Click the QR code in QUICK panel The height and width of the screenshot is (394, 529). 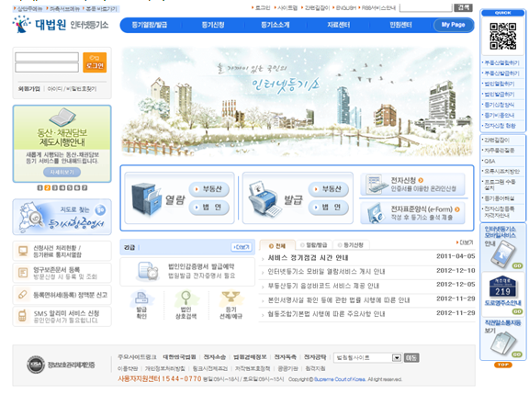pos(503,36)
